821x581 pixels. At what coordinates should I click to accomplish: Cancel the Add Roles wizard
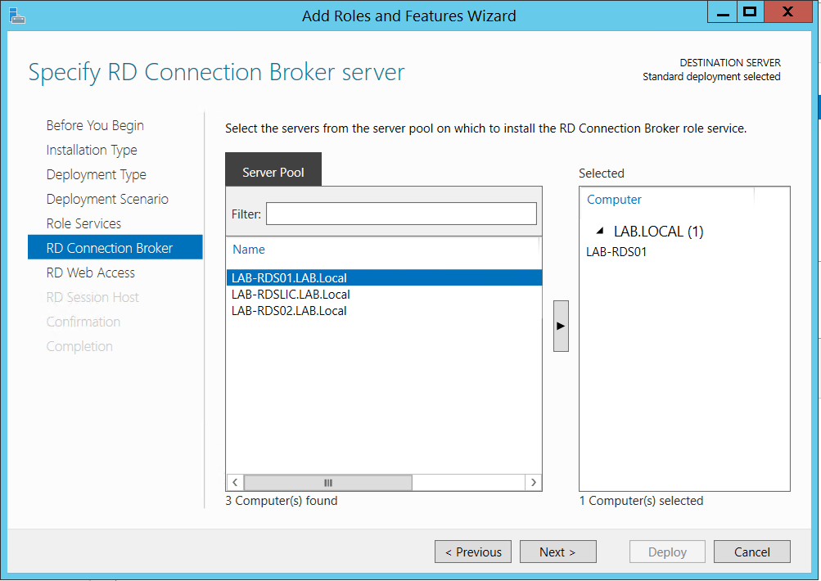(751, 552)
